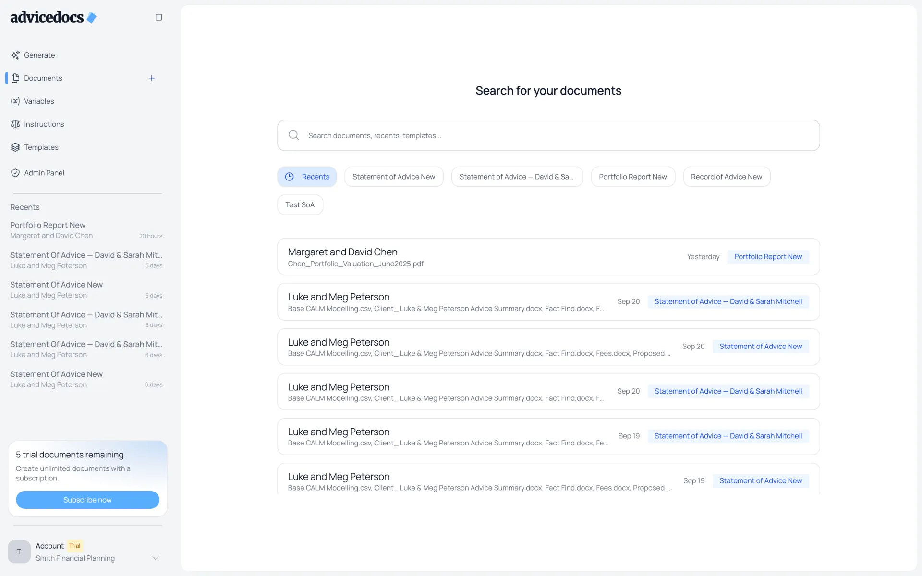
Task: Filter by Statement of Advice — David & Sa... chip
Action: click(x=517, y=177)
